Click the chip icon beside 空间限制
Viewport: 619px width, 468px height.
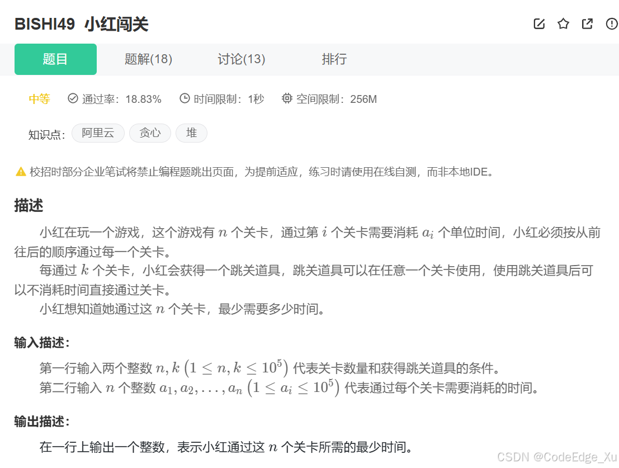[287, 98]
